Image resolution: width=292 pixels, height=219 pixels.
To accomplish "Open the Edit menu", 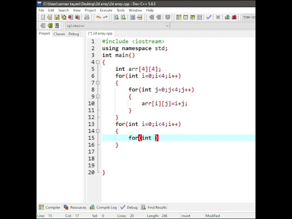I will point(51,10).
